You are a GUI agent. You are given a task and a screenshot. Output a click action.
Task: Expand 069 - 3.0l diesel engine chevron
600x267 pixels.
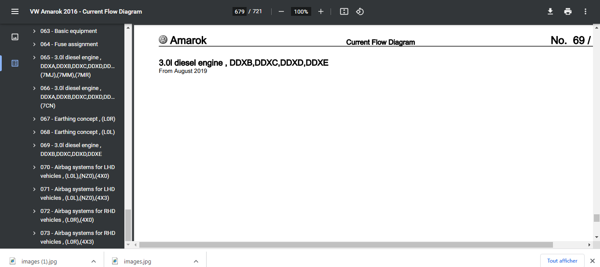(x=34, y=145)
